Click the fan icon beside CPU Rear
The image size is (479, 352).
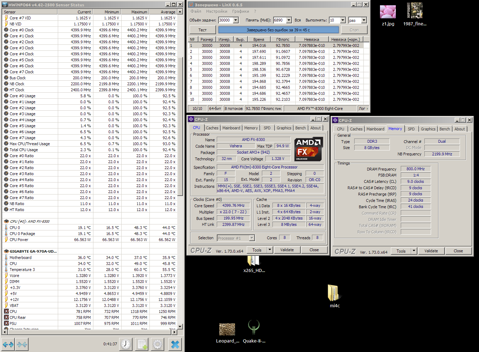click(x=6, y=317)
